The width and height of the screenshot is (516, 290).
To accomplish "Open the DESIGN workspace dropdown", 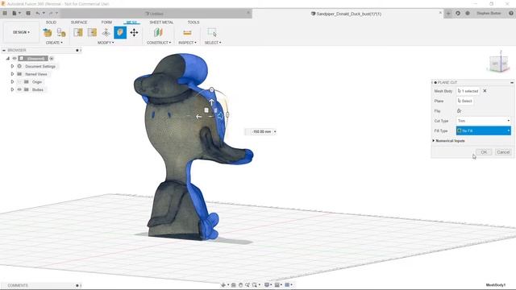I will (x=22, y=32).
